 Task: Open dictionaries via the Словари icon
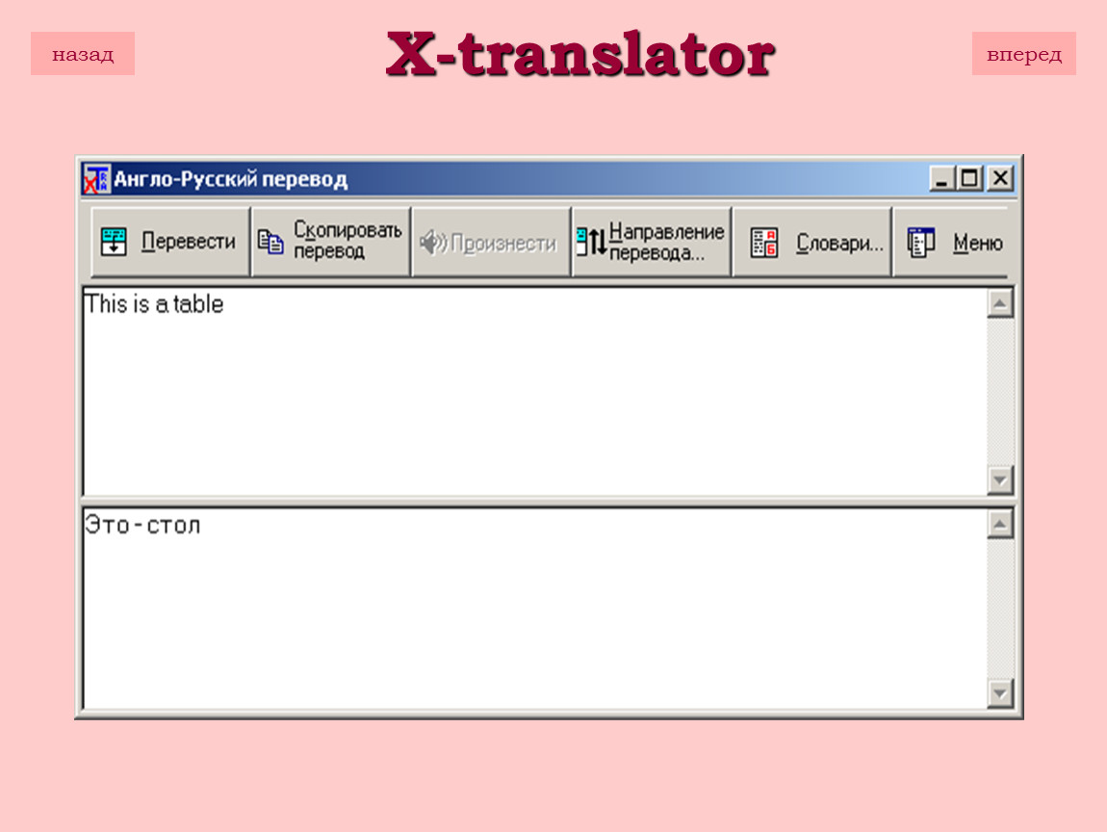coord(764,243)
